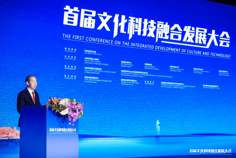The width and height of the screenshot is (236, 158).
Task: Click 'University of Chinese Academy of Social Sciences'
Action: (x=201, y=71)
